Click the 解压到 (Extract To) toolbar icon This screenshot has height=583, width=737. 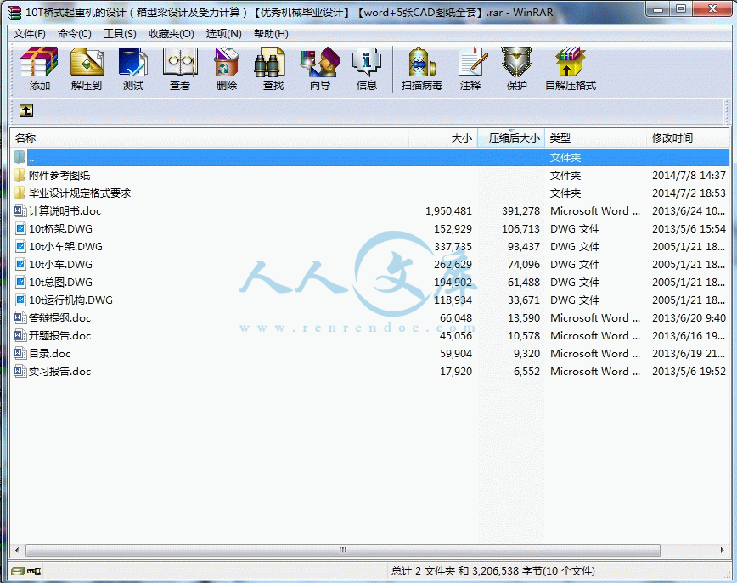[87, 62]
